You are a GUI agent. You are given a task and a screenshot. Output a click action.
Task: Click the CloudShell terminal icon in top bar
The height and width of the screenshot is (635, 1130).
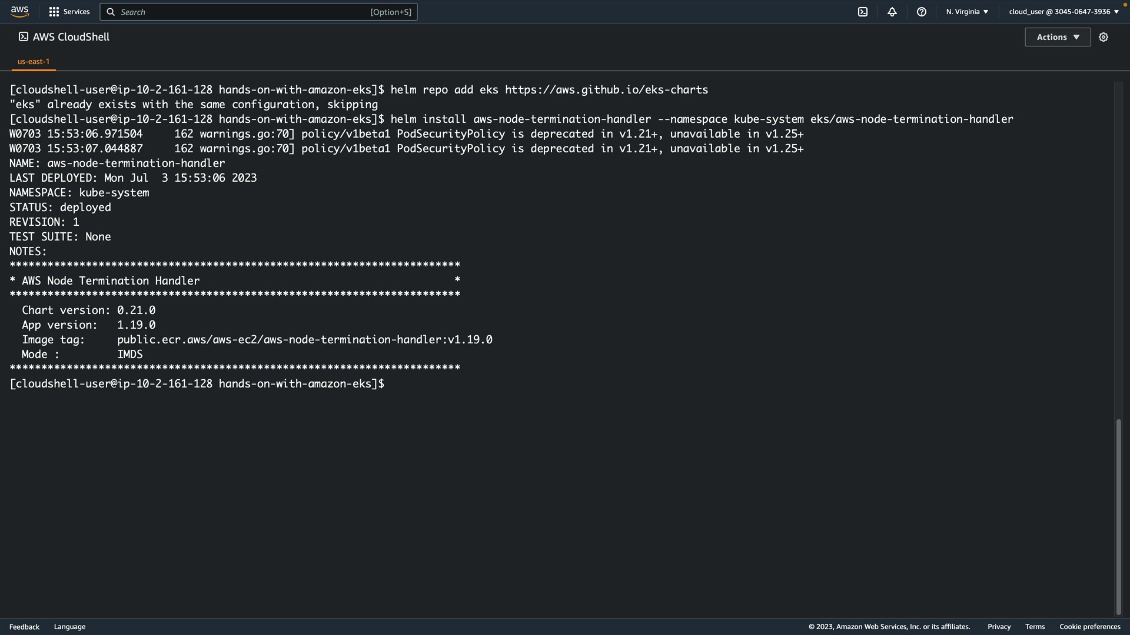(863, 12)
